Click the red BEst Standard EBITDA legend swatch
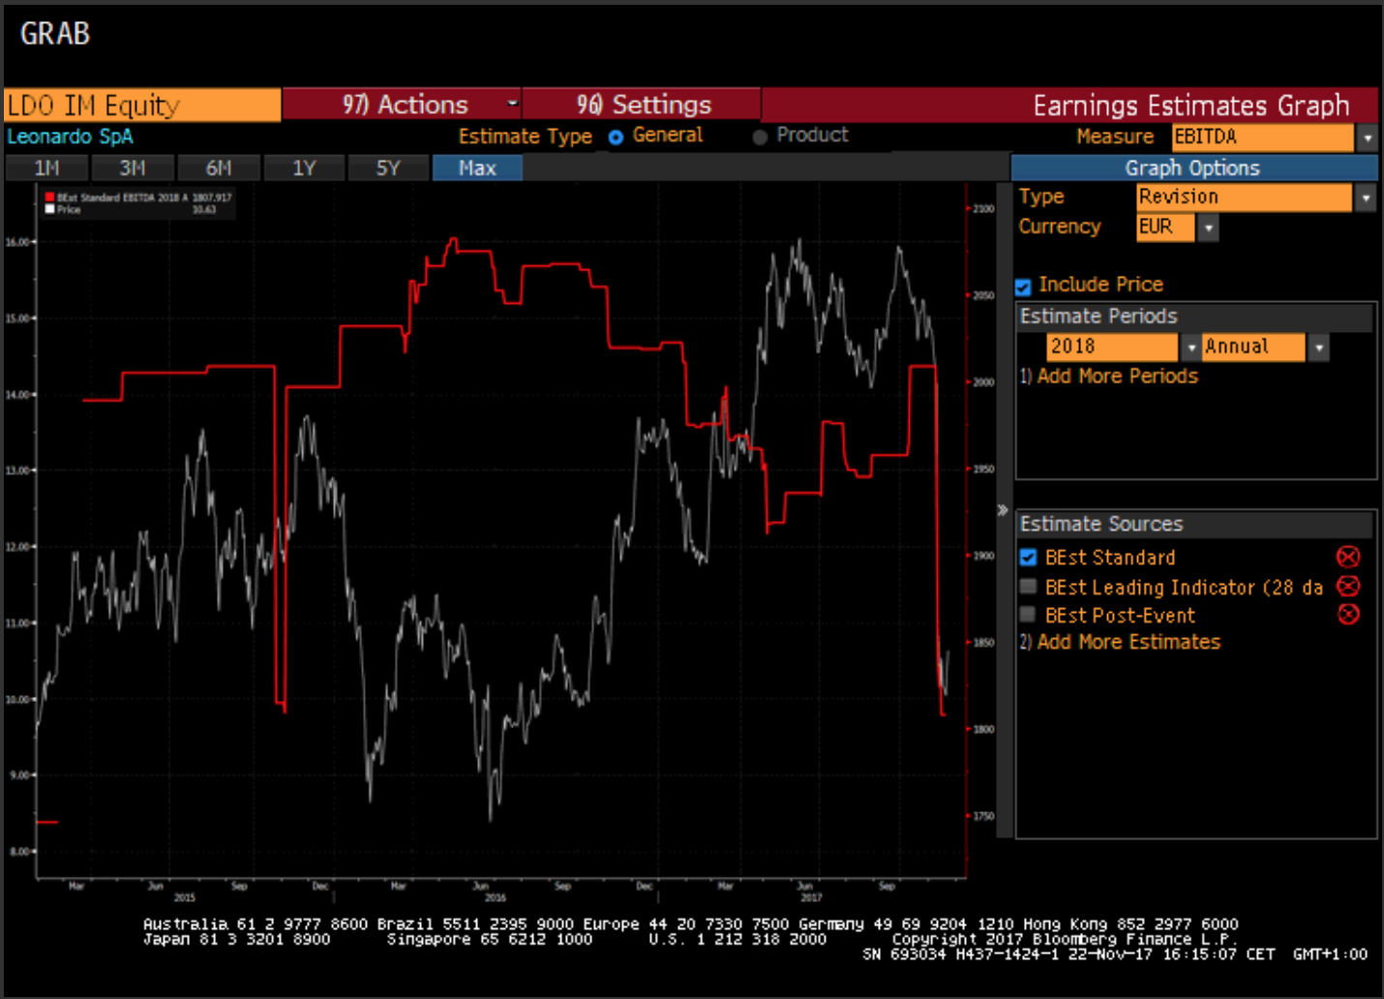The image size is (1384, 999). (x=49, y=197)
